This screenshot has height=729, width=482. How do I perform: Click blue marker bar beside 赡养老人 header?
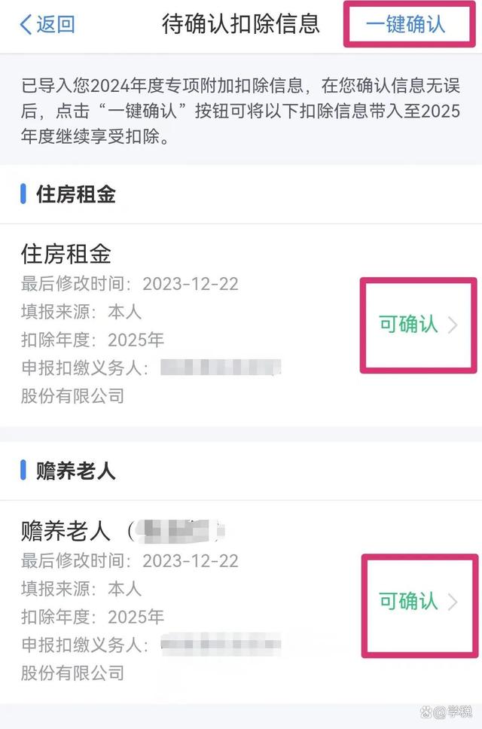coord(23,471)
